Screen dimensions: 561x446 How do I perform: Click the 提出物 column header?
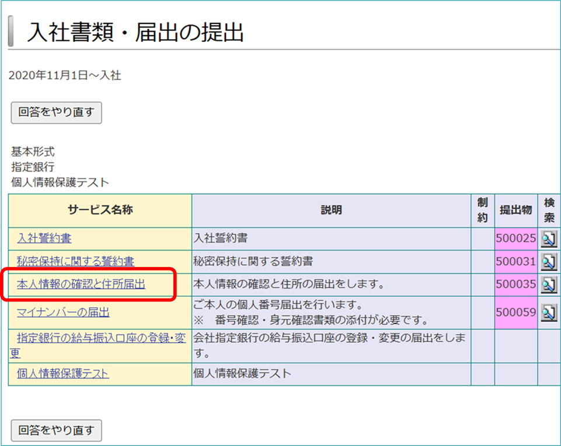click(x=515, y=210)
